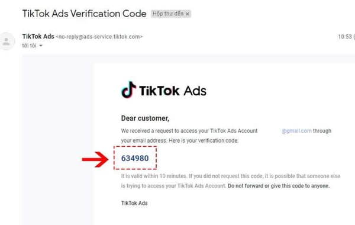Viewport: 355px width, 225px height.
Task: Click the TikTok Ads sender name
Action: [x=38, y=37]
